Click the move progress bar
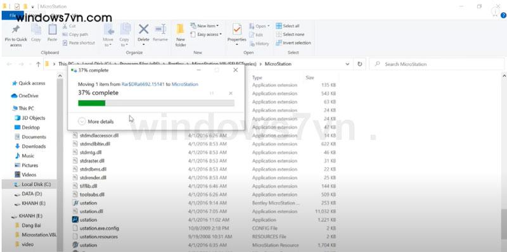Image resolution: width=507 pixels, height=252 pixels. pos(156,103)
